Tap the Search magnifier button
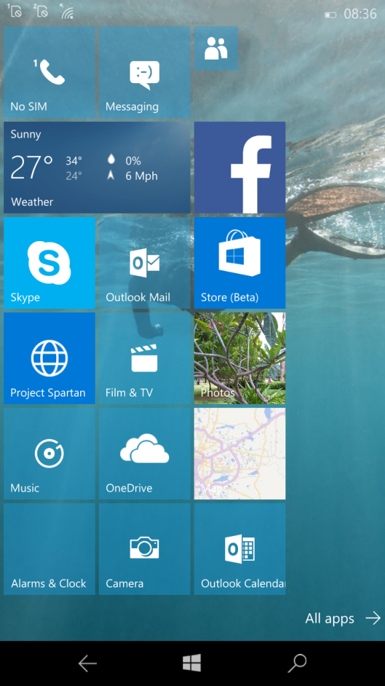This screenshot has height=686, width=385. pyautogui.click(x=297, y=664)
